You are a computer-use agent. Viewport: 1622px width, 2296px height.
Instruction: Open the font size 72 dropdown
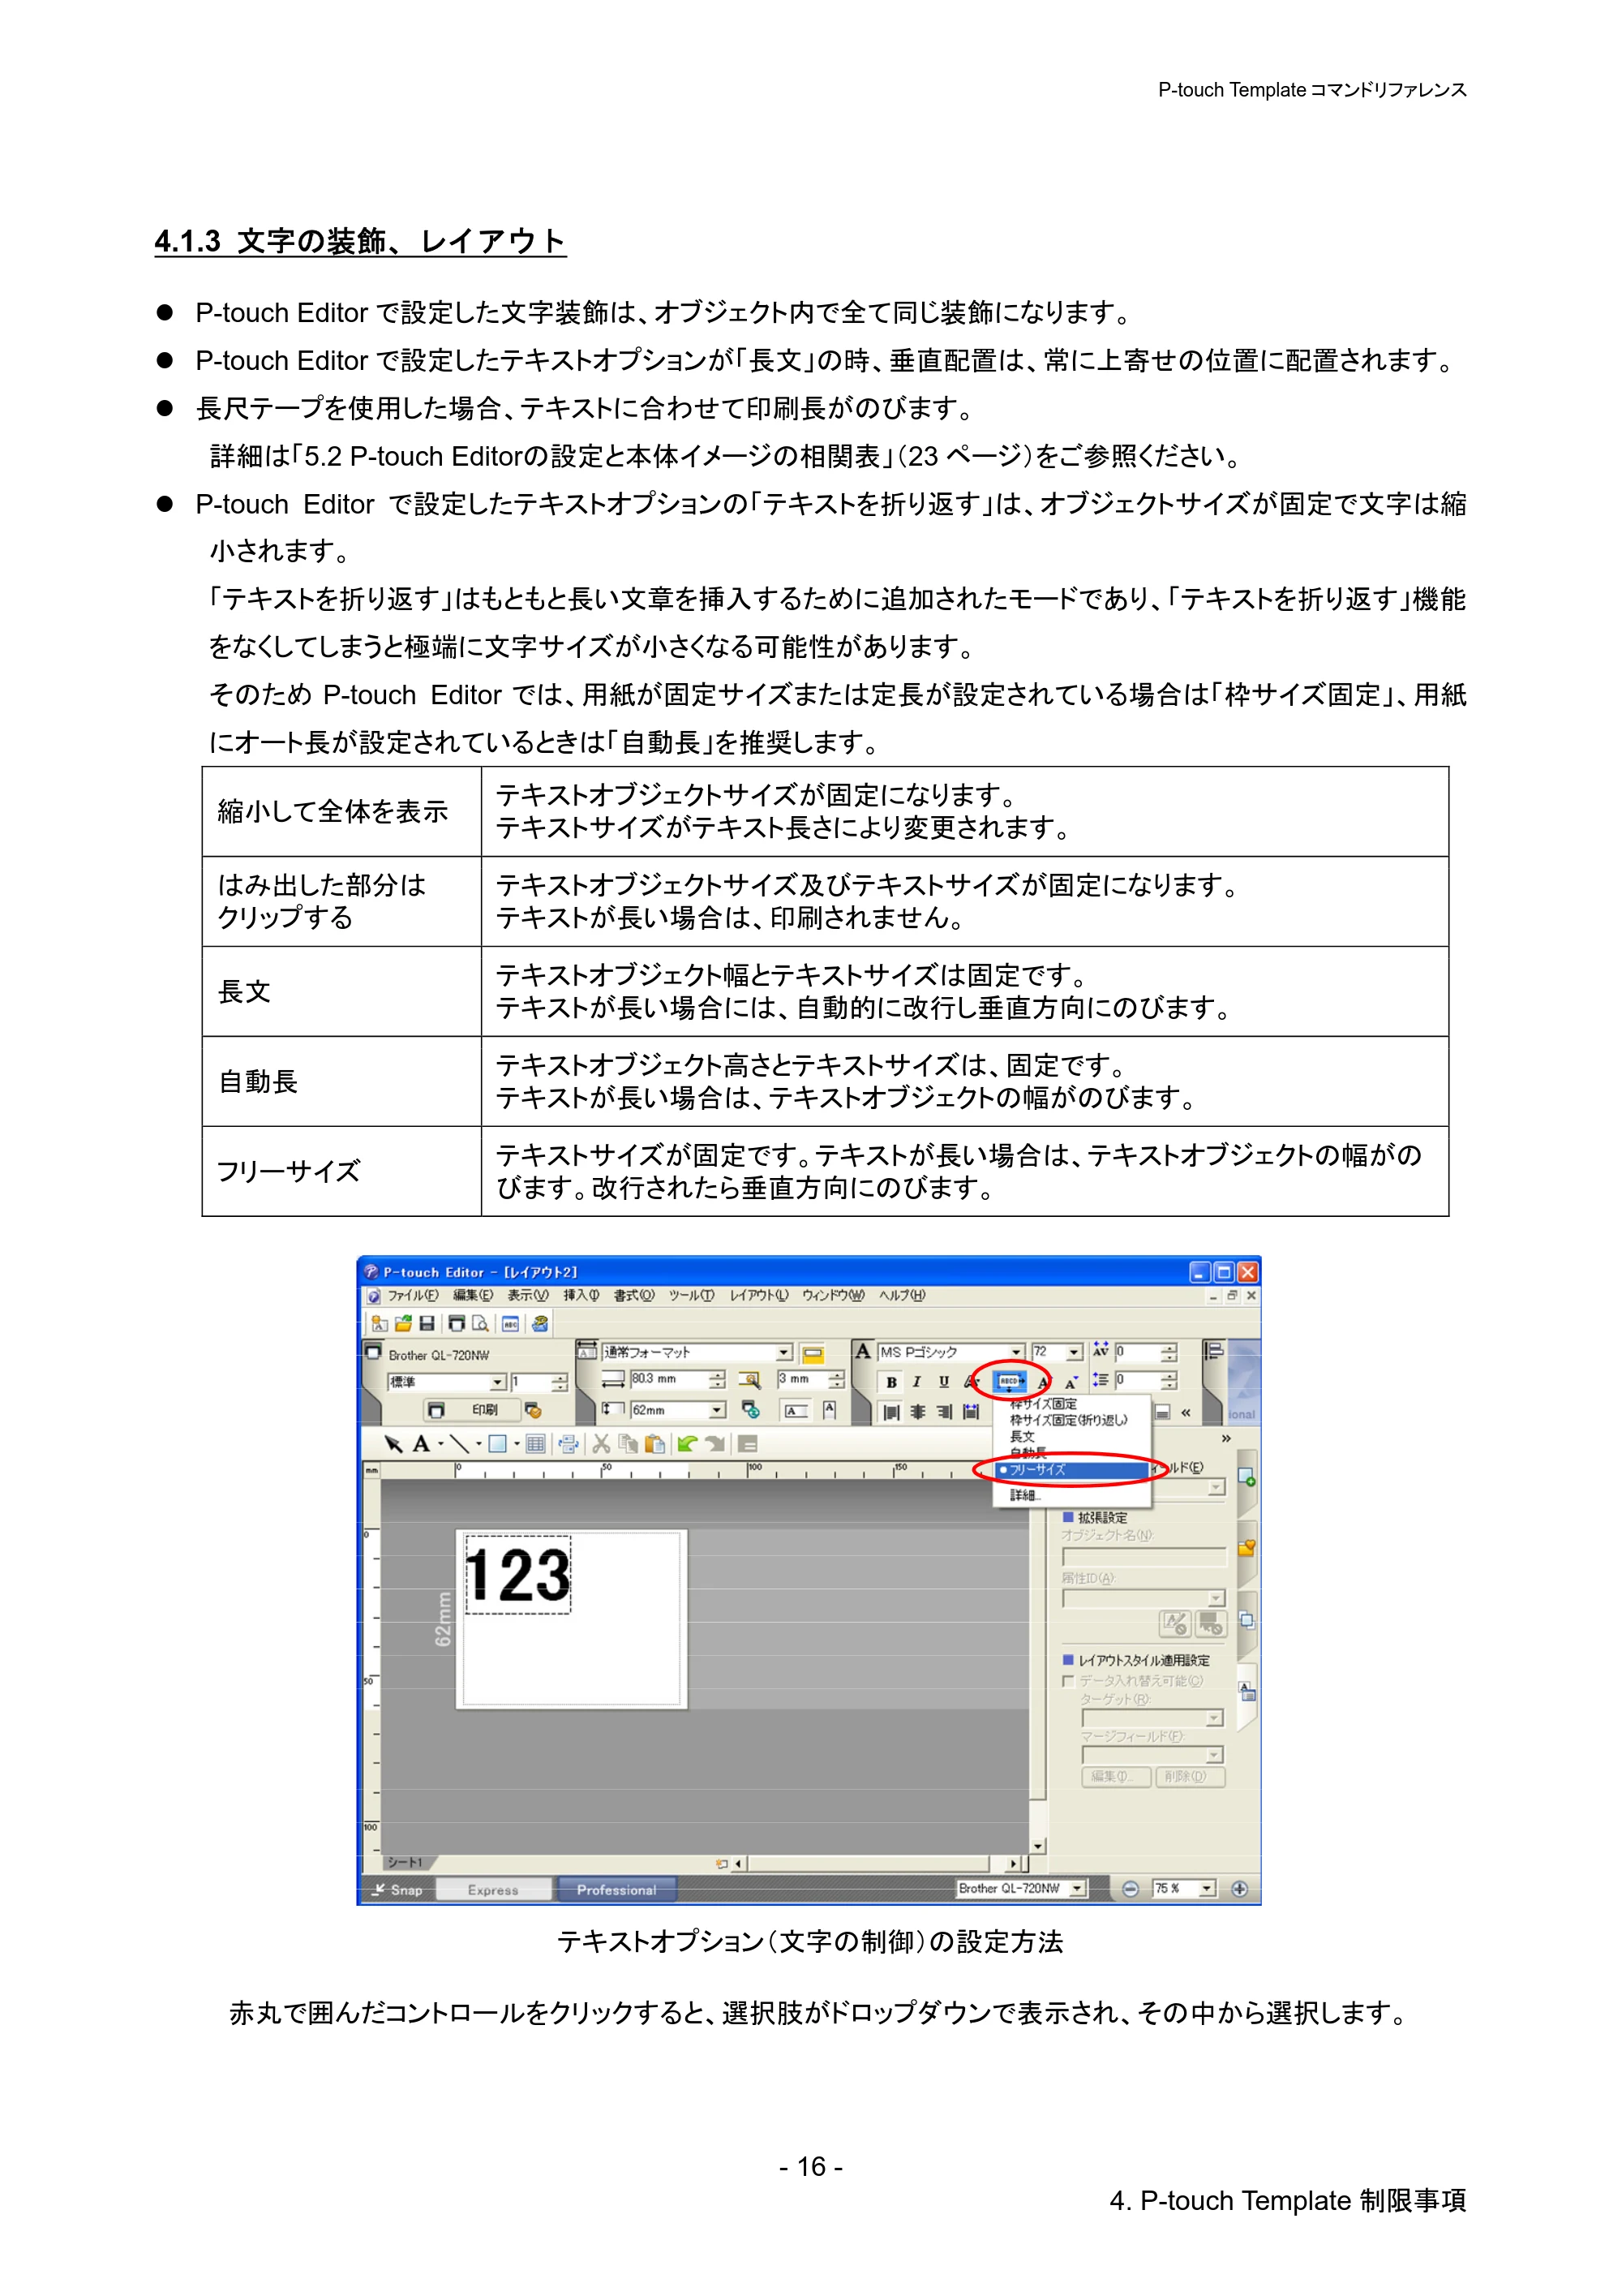(x=1075, y=1352)
